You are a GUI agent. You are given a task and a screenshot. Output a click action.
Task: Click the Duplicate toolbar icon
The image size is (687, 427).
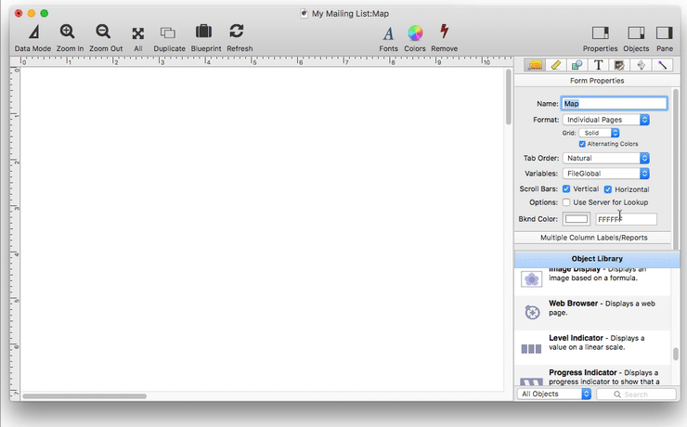(x=168, y=32)
